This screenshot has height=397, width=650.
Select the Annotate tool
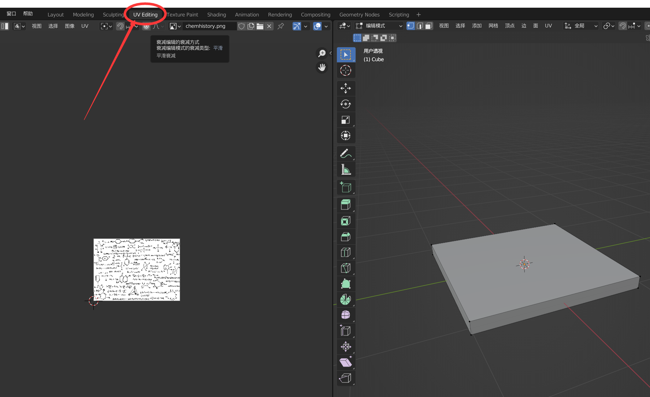pyautogui.click(x=346, y=153)
